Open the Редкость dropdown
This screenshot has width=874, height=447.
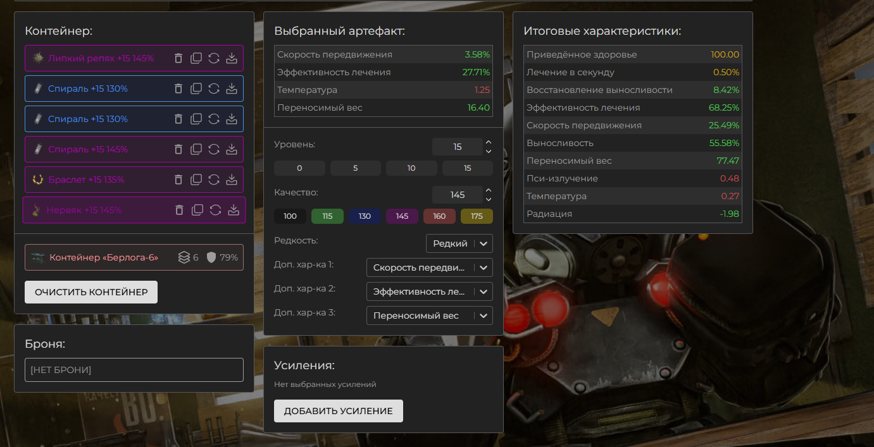coord(459,243)
